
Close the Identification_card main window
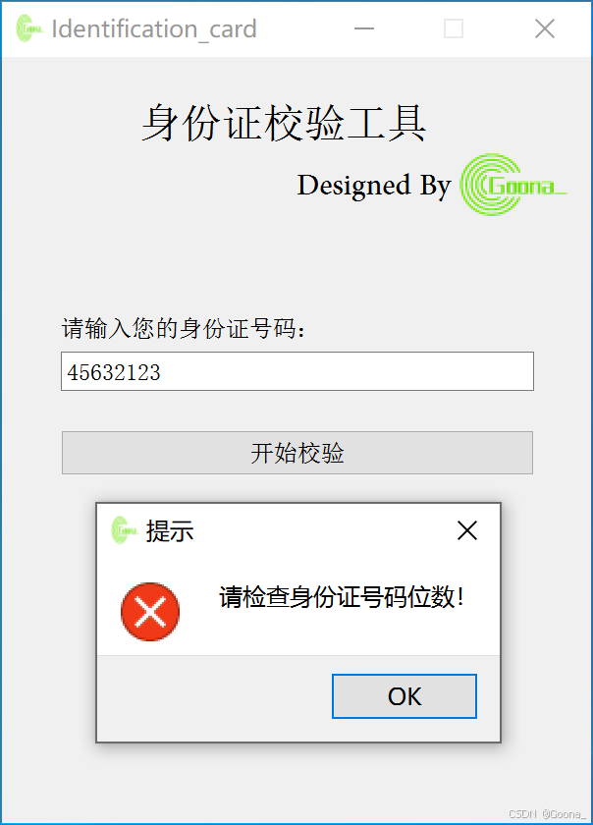(545, 28)
